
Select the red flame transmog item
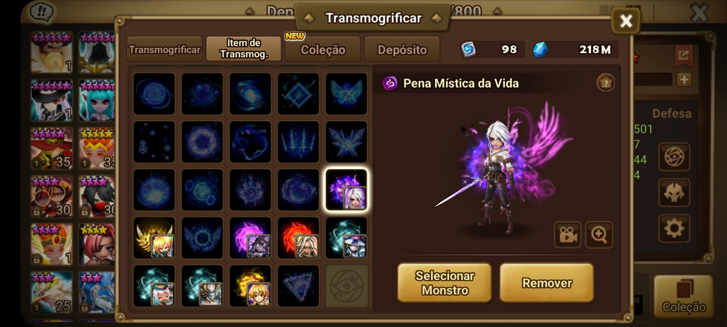pyautogui.click(x=298, y=238)
